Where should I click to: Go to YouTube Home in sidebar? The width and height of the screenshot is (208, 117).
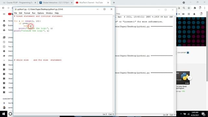pyautogui.click(x=8, y=21)
